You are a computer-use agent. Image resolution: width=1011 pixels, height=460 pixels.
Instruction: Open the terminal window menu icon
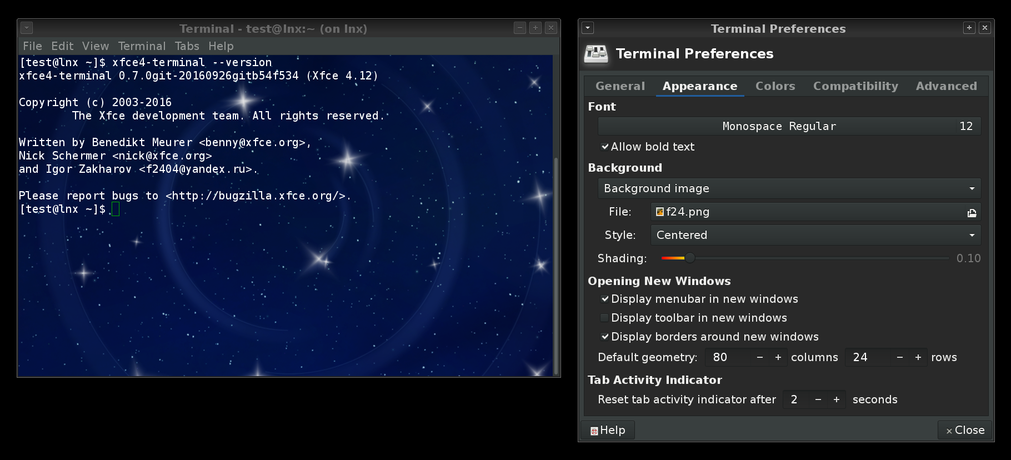point(27,28)
